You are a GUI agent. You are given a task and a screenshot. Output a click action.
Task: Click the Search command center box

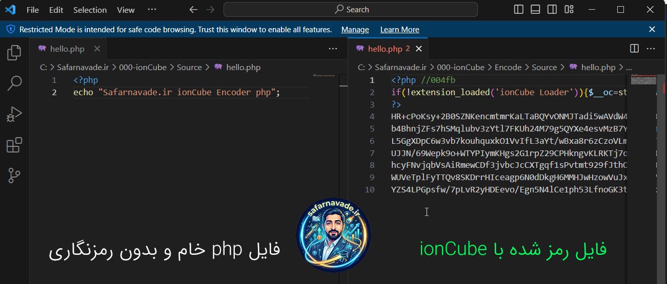[x=351, y=9]
